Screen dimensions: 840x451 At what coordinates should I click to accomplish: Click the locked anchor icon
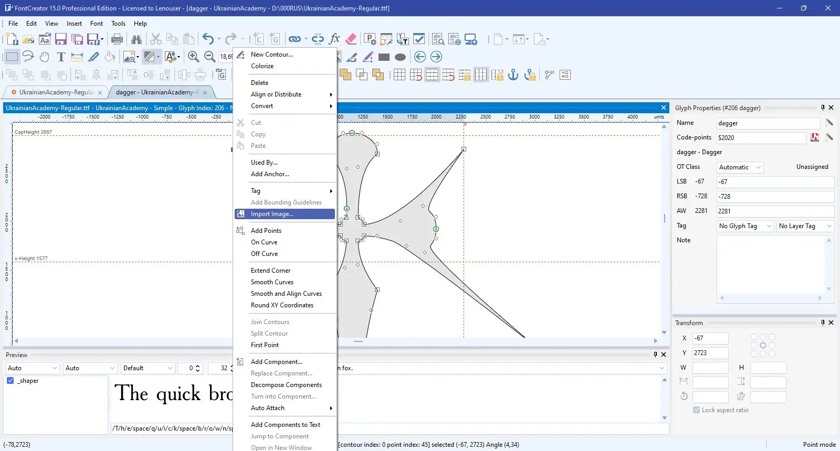pos(530,75)
